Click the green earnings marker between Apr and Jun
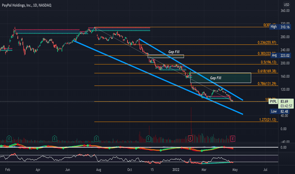Image resolution: width=295 pixels, height=174 pixels. [54, 139]
